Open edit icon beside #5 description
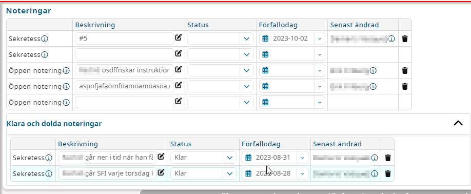471x194 pixels. [179, 37]
